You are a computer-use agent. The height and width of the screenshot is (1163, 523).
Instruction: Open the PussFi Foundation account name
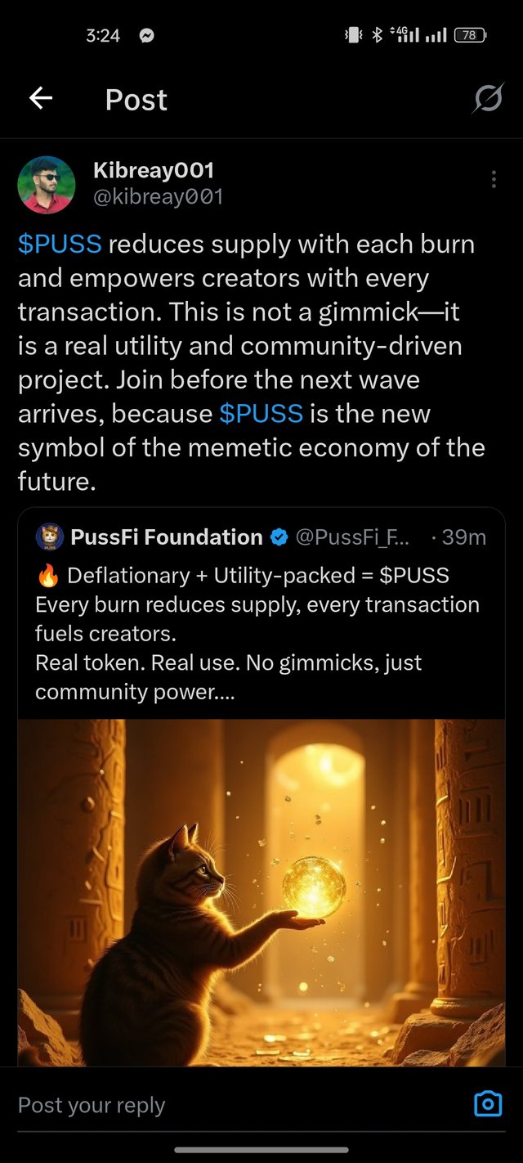coord(167,537)
